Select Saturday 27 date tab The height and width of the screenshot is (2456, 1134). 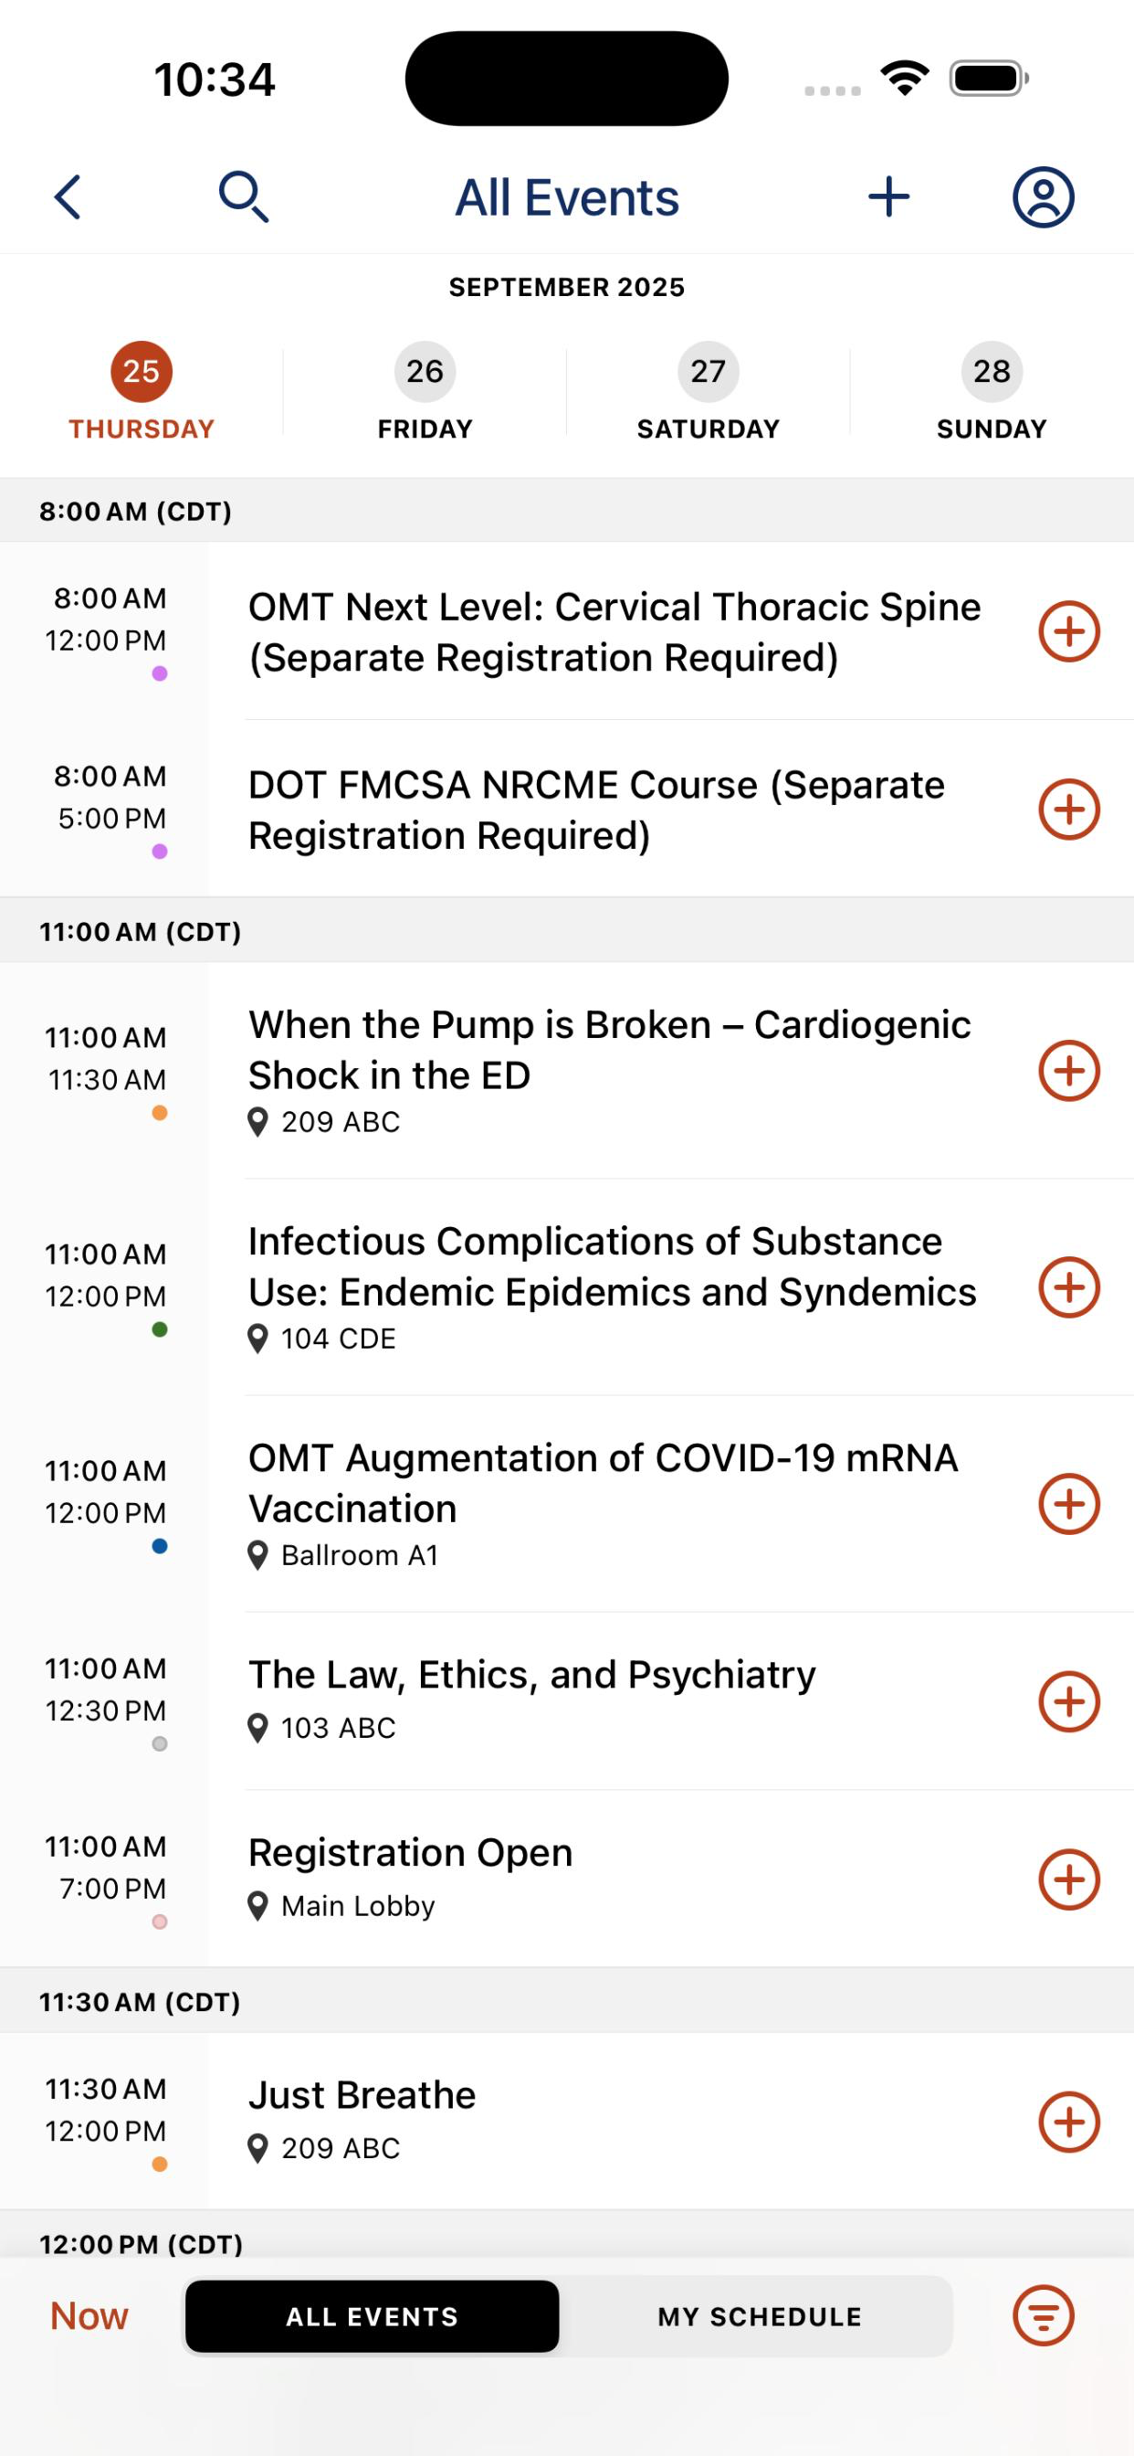pos(708,392)
